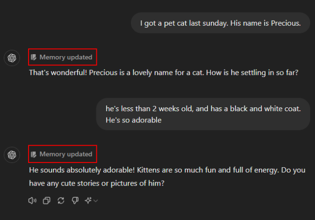Click the Read aloud speaker icon
315x220 pixels.
tap(32, 201)
